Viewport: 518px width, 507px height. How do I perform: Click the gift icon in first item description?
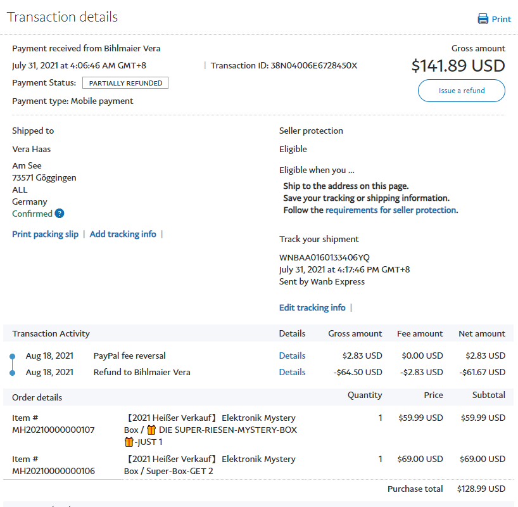[151, 430]
